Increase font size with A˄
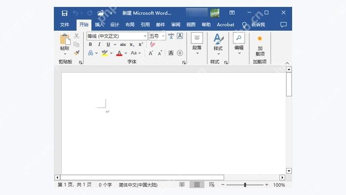Viewport: 346px width, 195px height. point(151,53)
